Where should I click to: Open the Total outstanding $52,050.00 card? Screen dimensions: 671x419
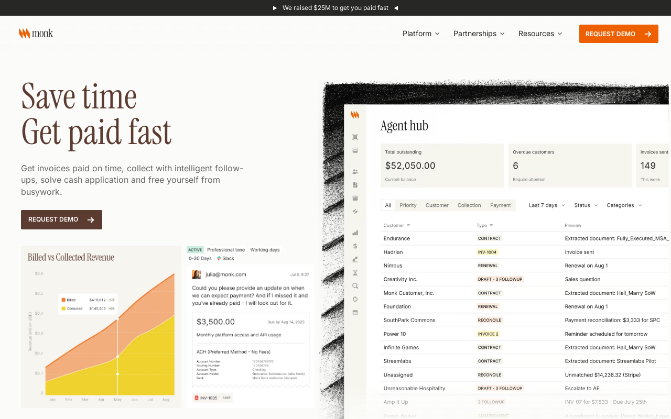tap(442, 166)
